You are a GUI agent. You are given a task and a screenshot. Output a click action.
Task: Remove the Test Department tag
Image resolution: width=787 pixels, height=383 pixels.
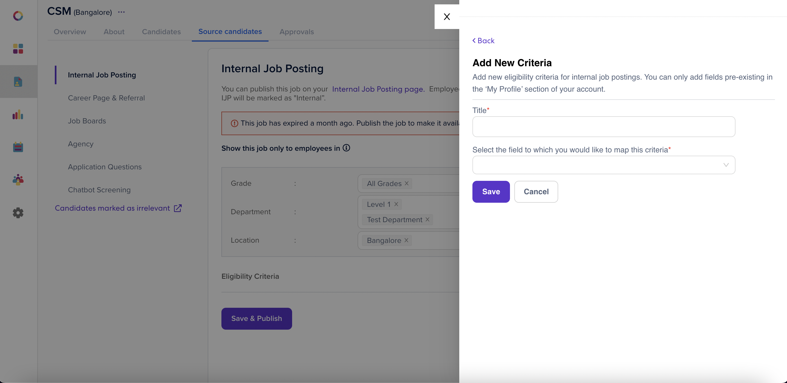pyautogui.click(x=427, y=220)
